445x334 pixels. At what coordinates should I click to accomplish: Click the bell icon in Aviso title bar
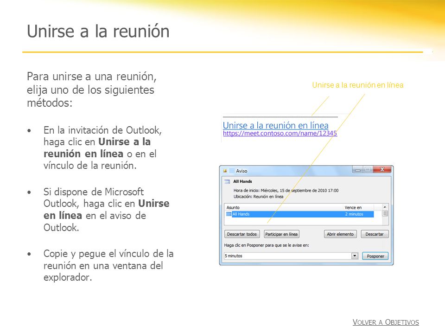pos(225,171)
